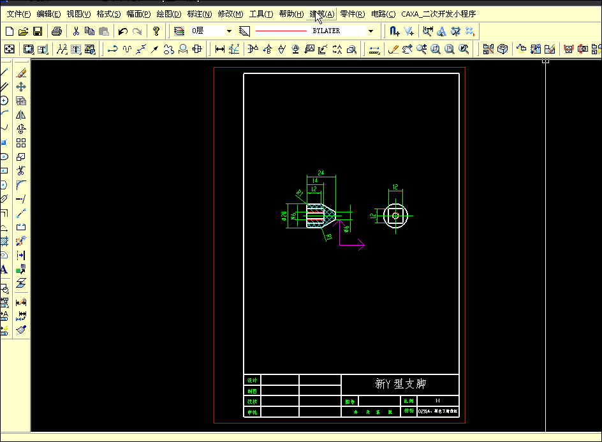This screenshot has width=602, height=442.
Task: Print the drawing using the printer icon
Action: (57, 31)
